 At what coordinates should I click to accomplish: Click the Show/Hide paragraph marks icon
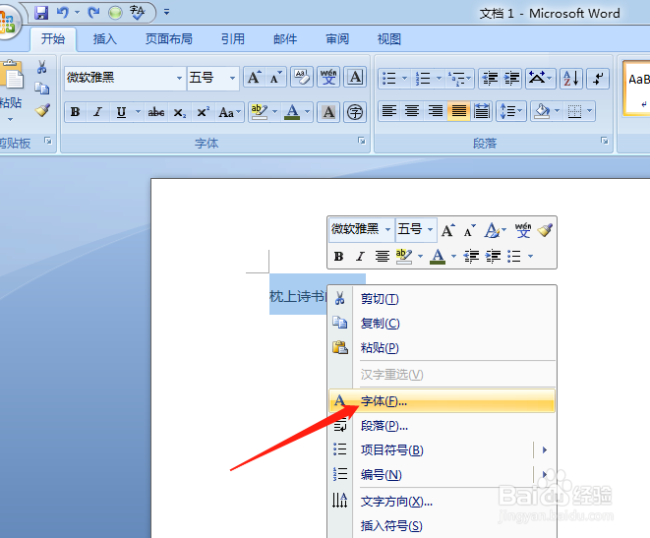598,78
